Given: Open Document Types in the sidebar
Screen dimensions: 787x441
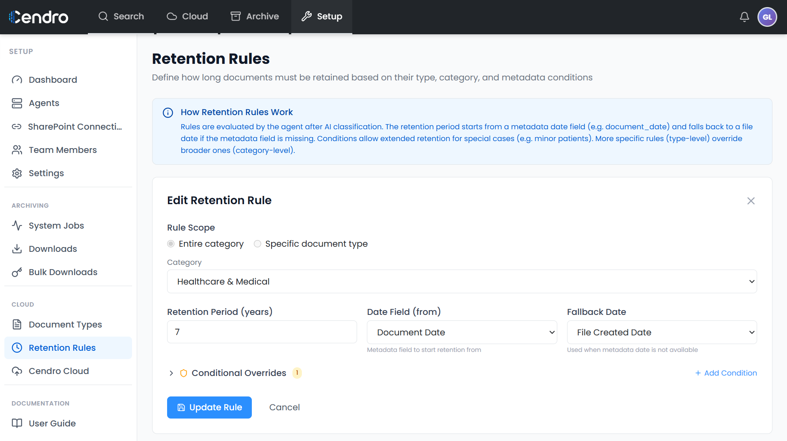Looking at the screenshot, I should [x=68, y=324].
